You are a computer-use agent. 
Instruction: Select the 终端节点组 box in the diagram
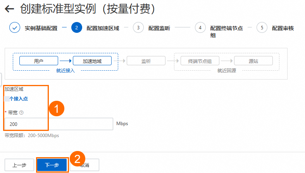click(x=200, y=61)
